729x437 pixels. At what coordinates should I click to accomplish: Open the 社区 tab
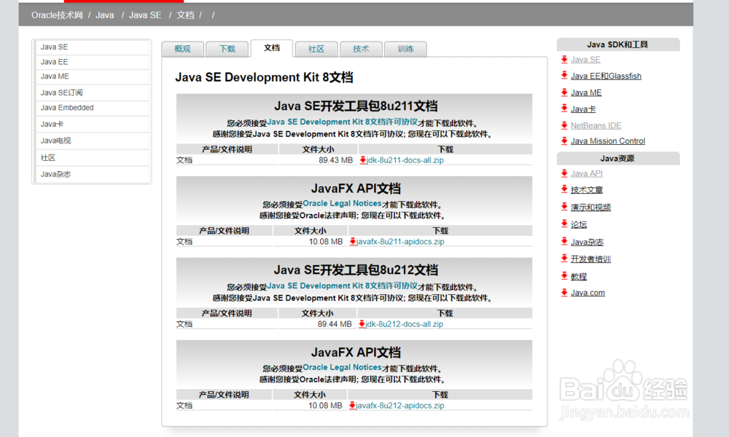[x=316, y=49]
